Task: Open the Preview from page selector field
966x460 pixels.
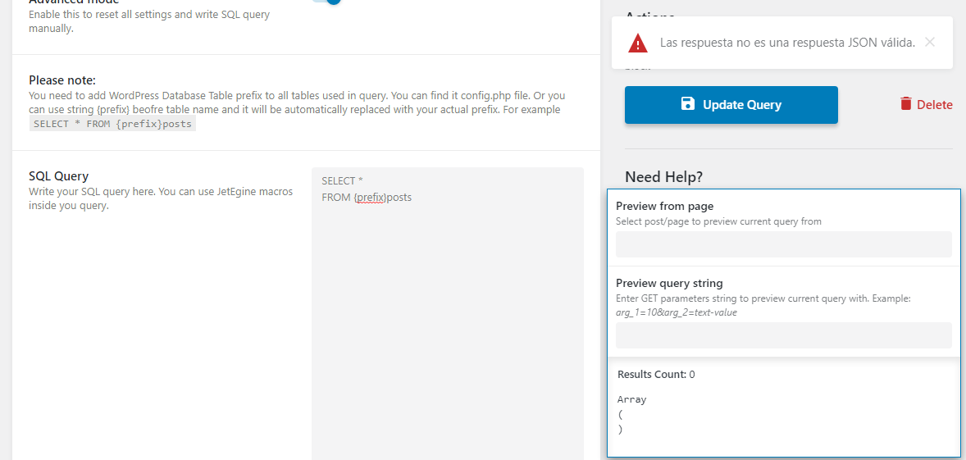Action: coord(784,244)
